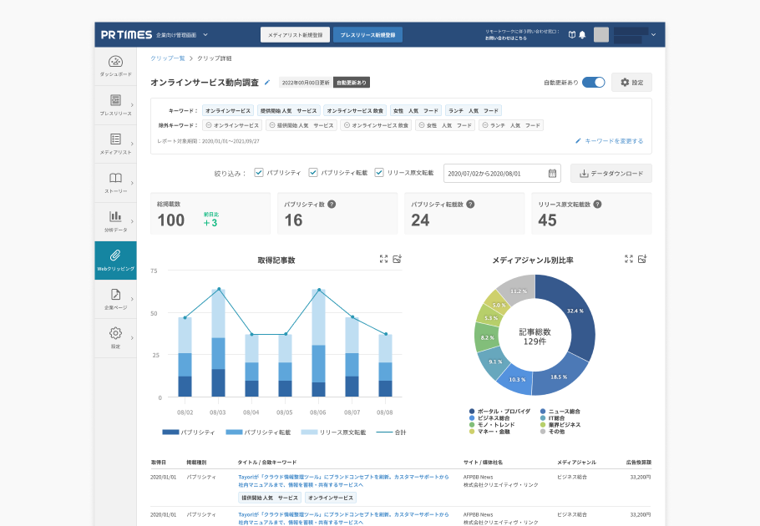Open dropdown next to 企業向け管理画面
The width and height of the screenshot is (760, 526).
tap(205, 35)
